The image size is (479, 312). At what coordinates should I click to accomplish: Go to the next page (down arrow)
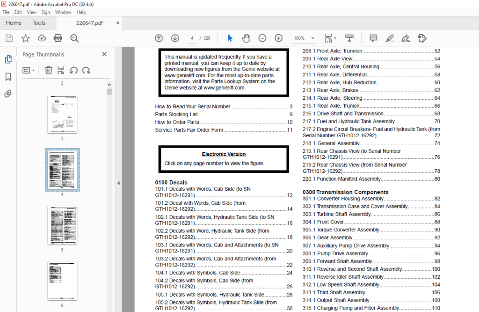175,38
